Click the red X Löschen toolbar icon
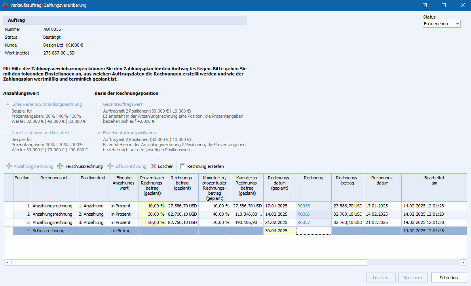Screen dimensions: 471x286 [x=154, y=166]
